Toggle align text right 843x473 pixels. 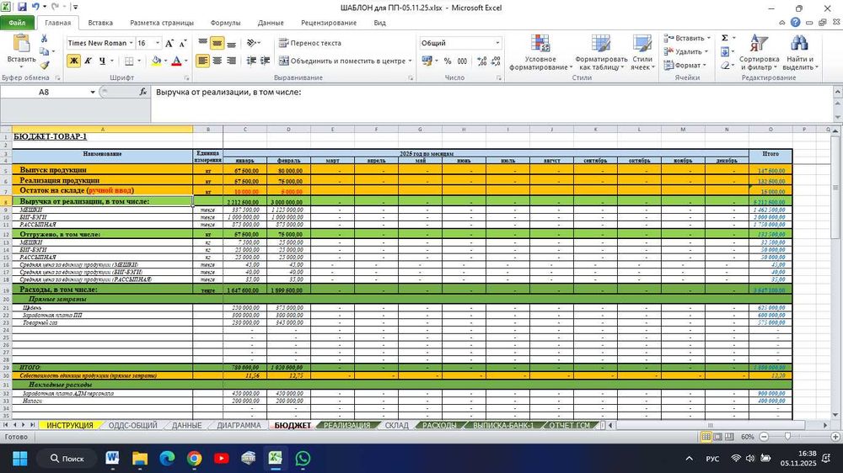point(231,61)
